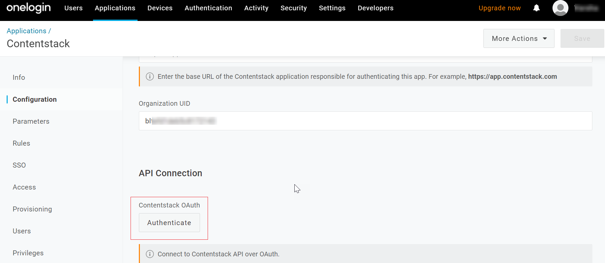The image size is (605, 263).
Task: Open the Settings top menu
Action: 332,8
